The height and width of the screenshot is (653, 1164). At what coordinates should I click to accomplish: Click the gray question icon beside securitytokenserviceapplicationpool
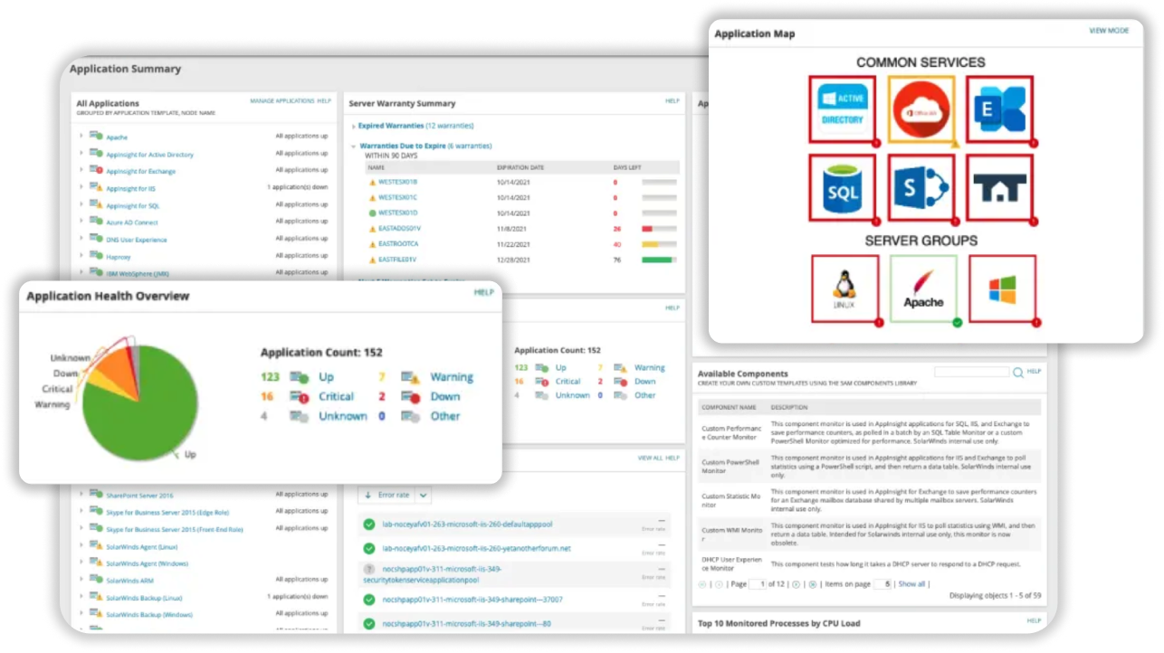[369, 570]
